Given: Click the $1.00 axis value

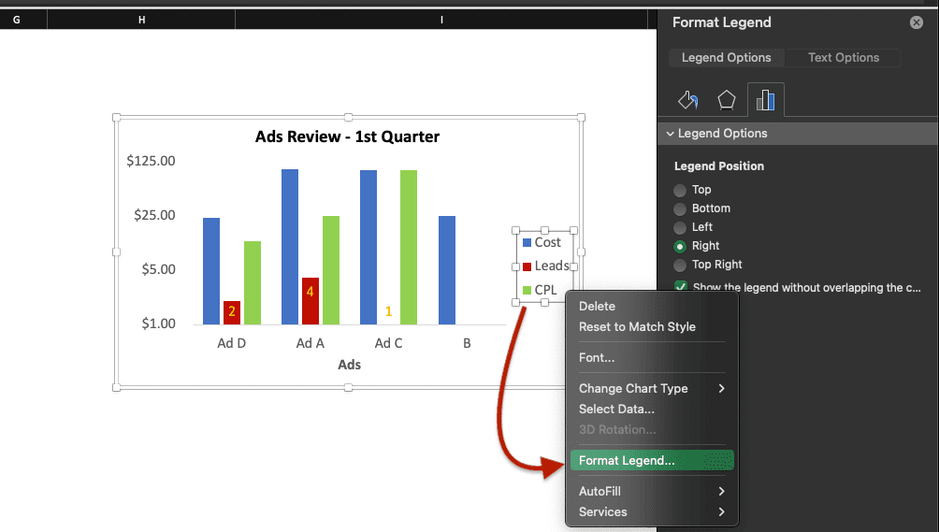Looking at the screenshot, I should click(159, 324).
